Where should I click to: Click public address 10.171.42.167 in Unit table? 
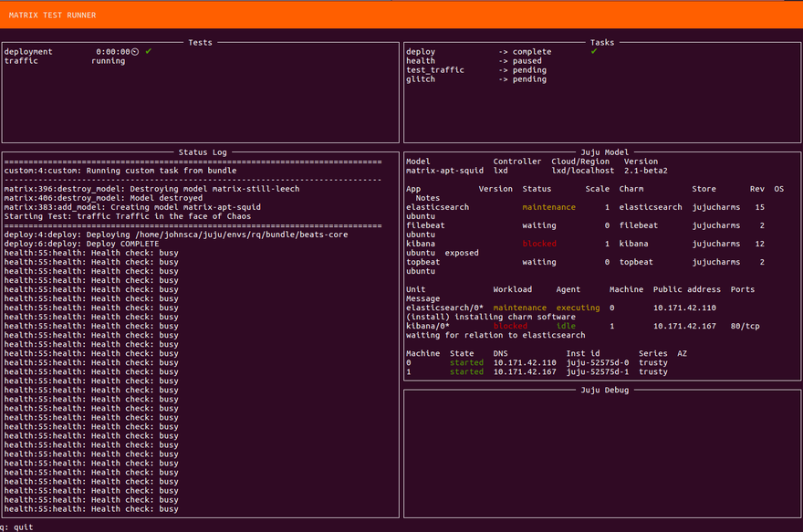pyautogui.click(x=684, y=326)
